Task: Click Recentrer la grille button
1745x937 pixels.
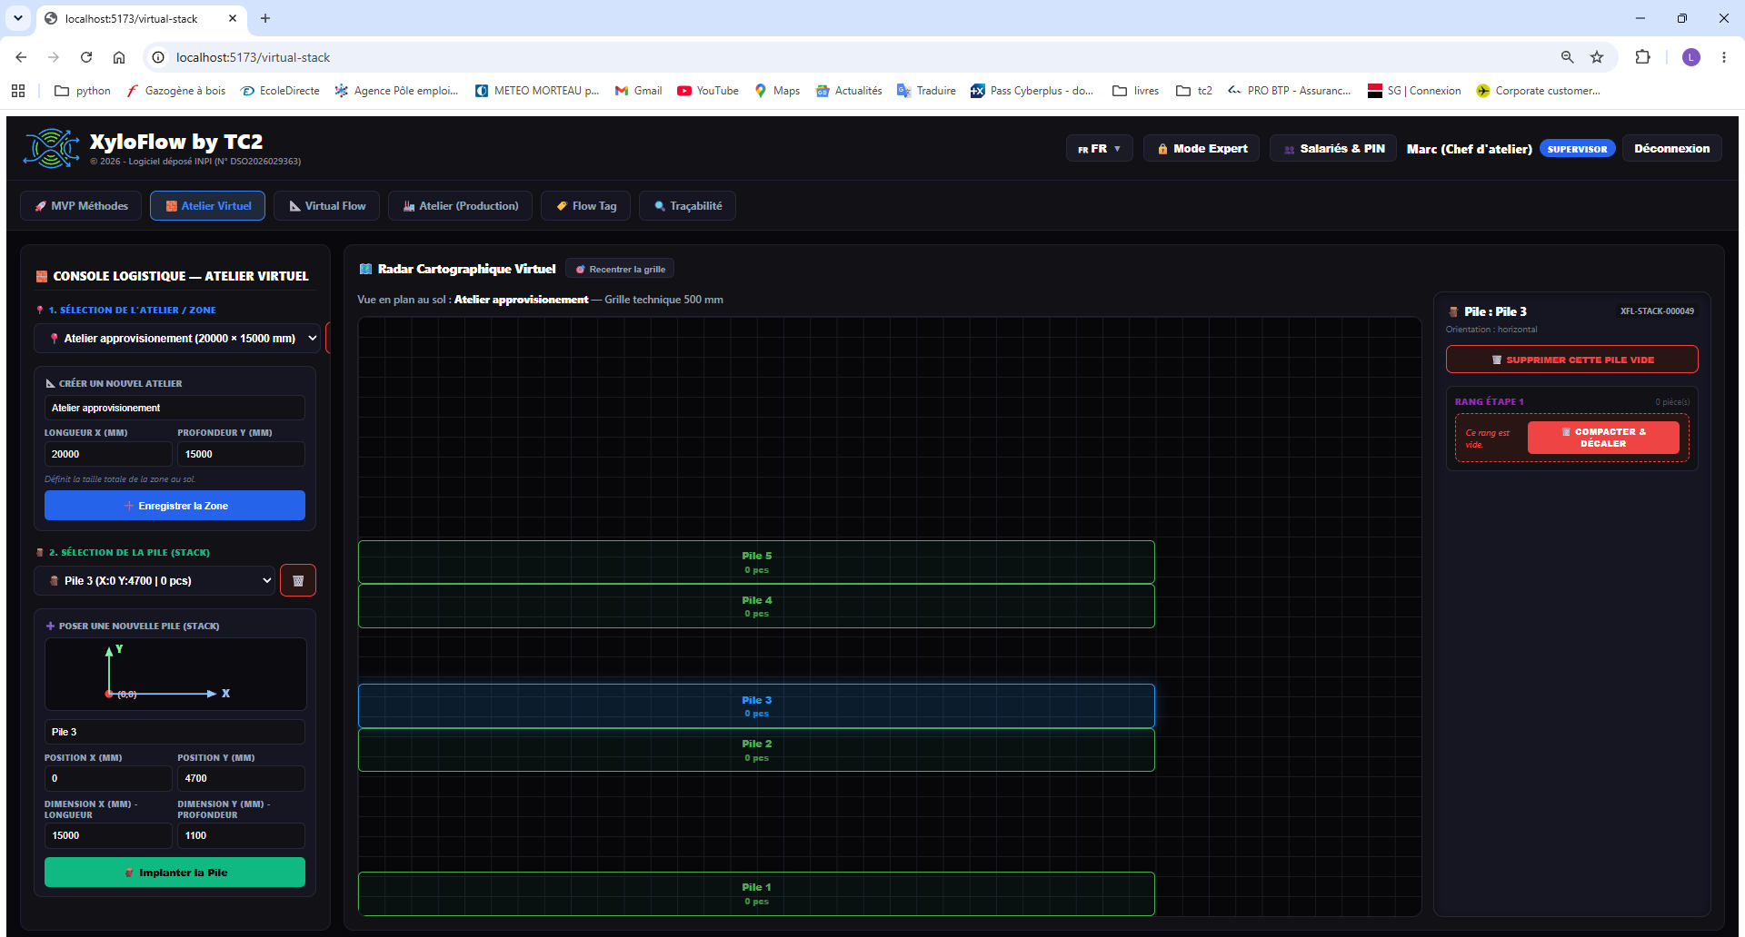Action: point(621,269)
